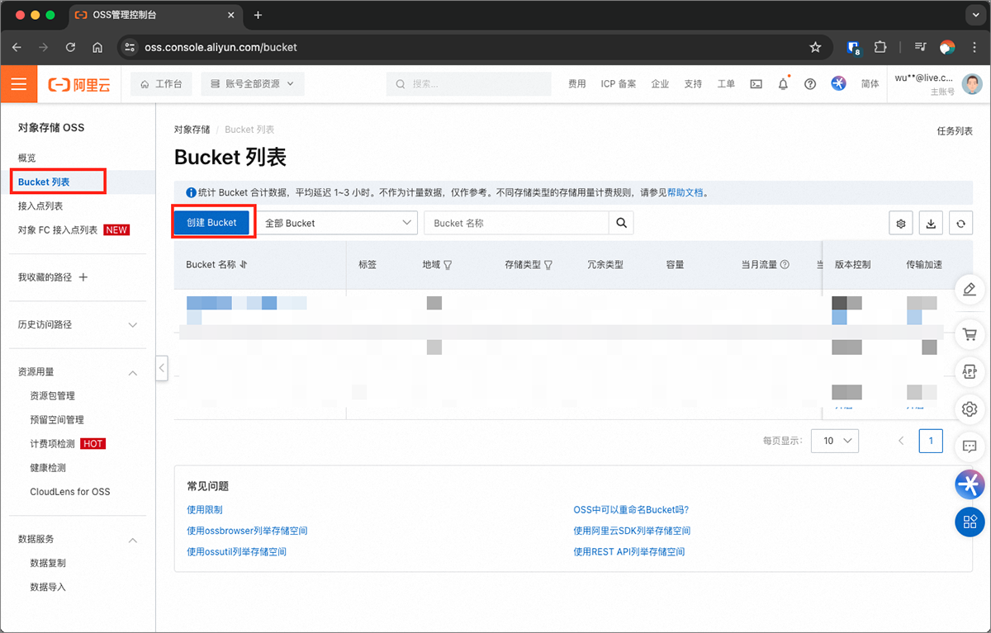This screenshot has height=633, width=991.
Task: Focus the Bucket 名称 search field
Action: tap(516, 223)
